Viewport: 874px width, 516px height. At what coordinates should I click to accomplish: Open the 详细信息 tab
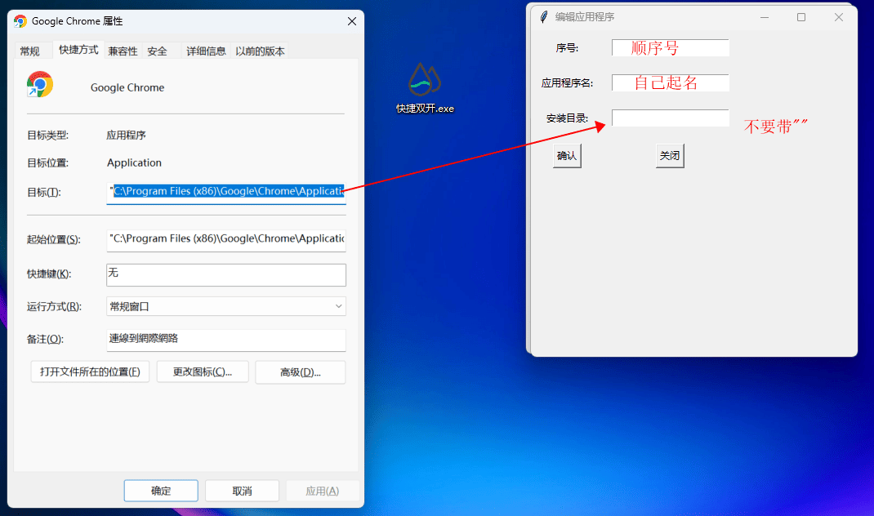click(206, 51)
